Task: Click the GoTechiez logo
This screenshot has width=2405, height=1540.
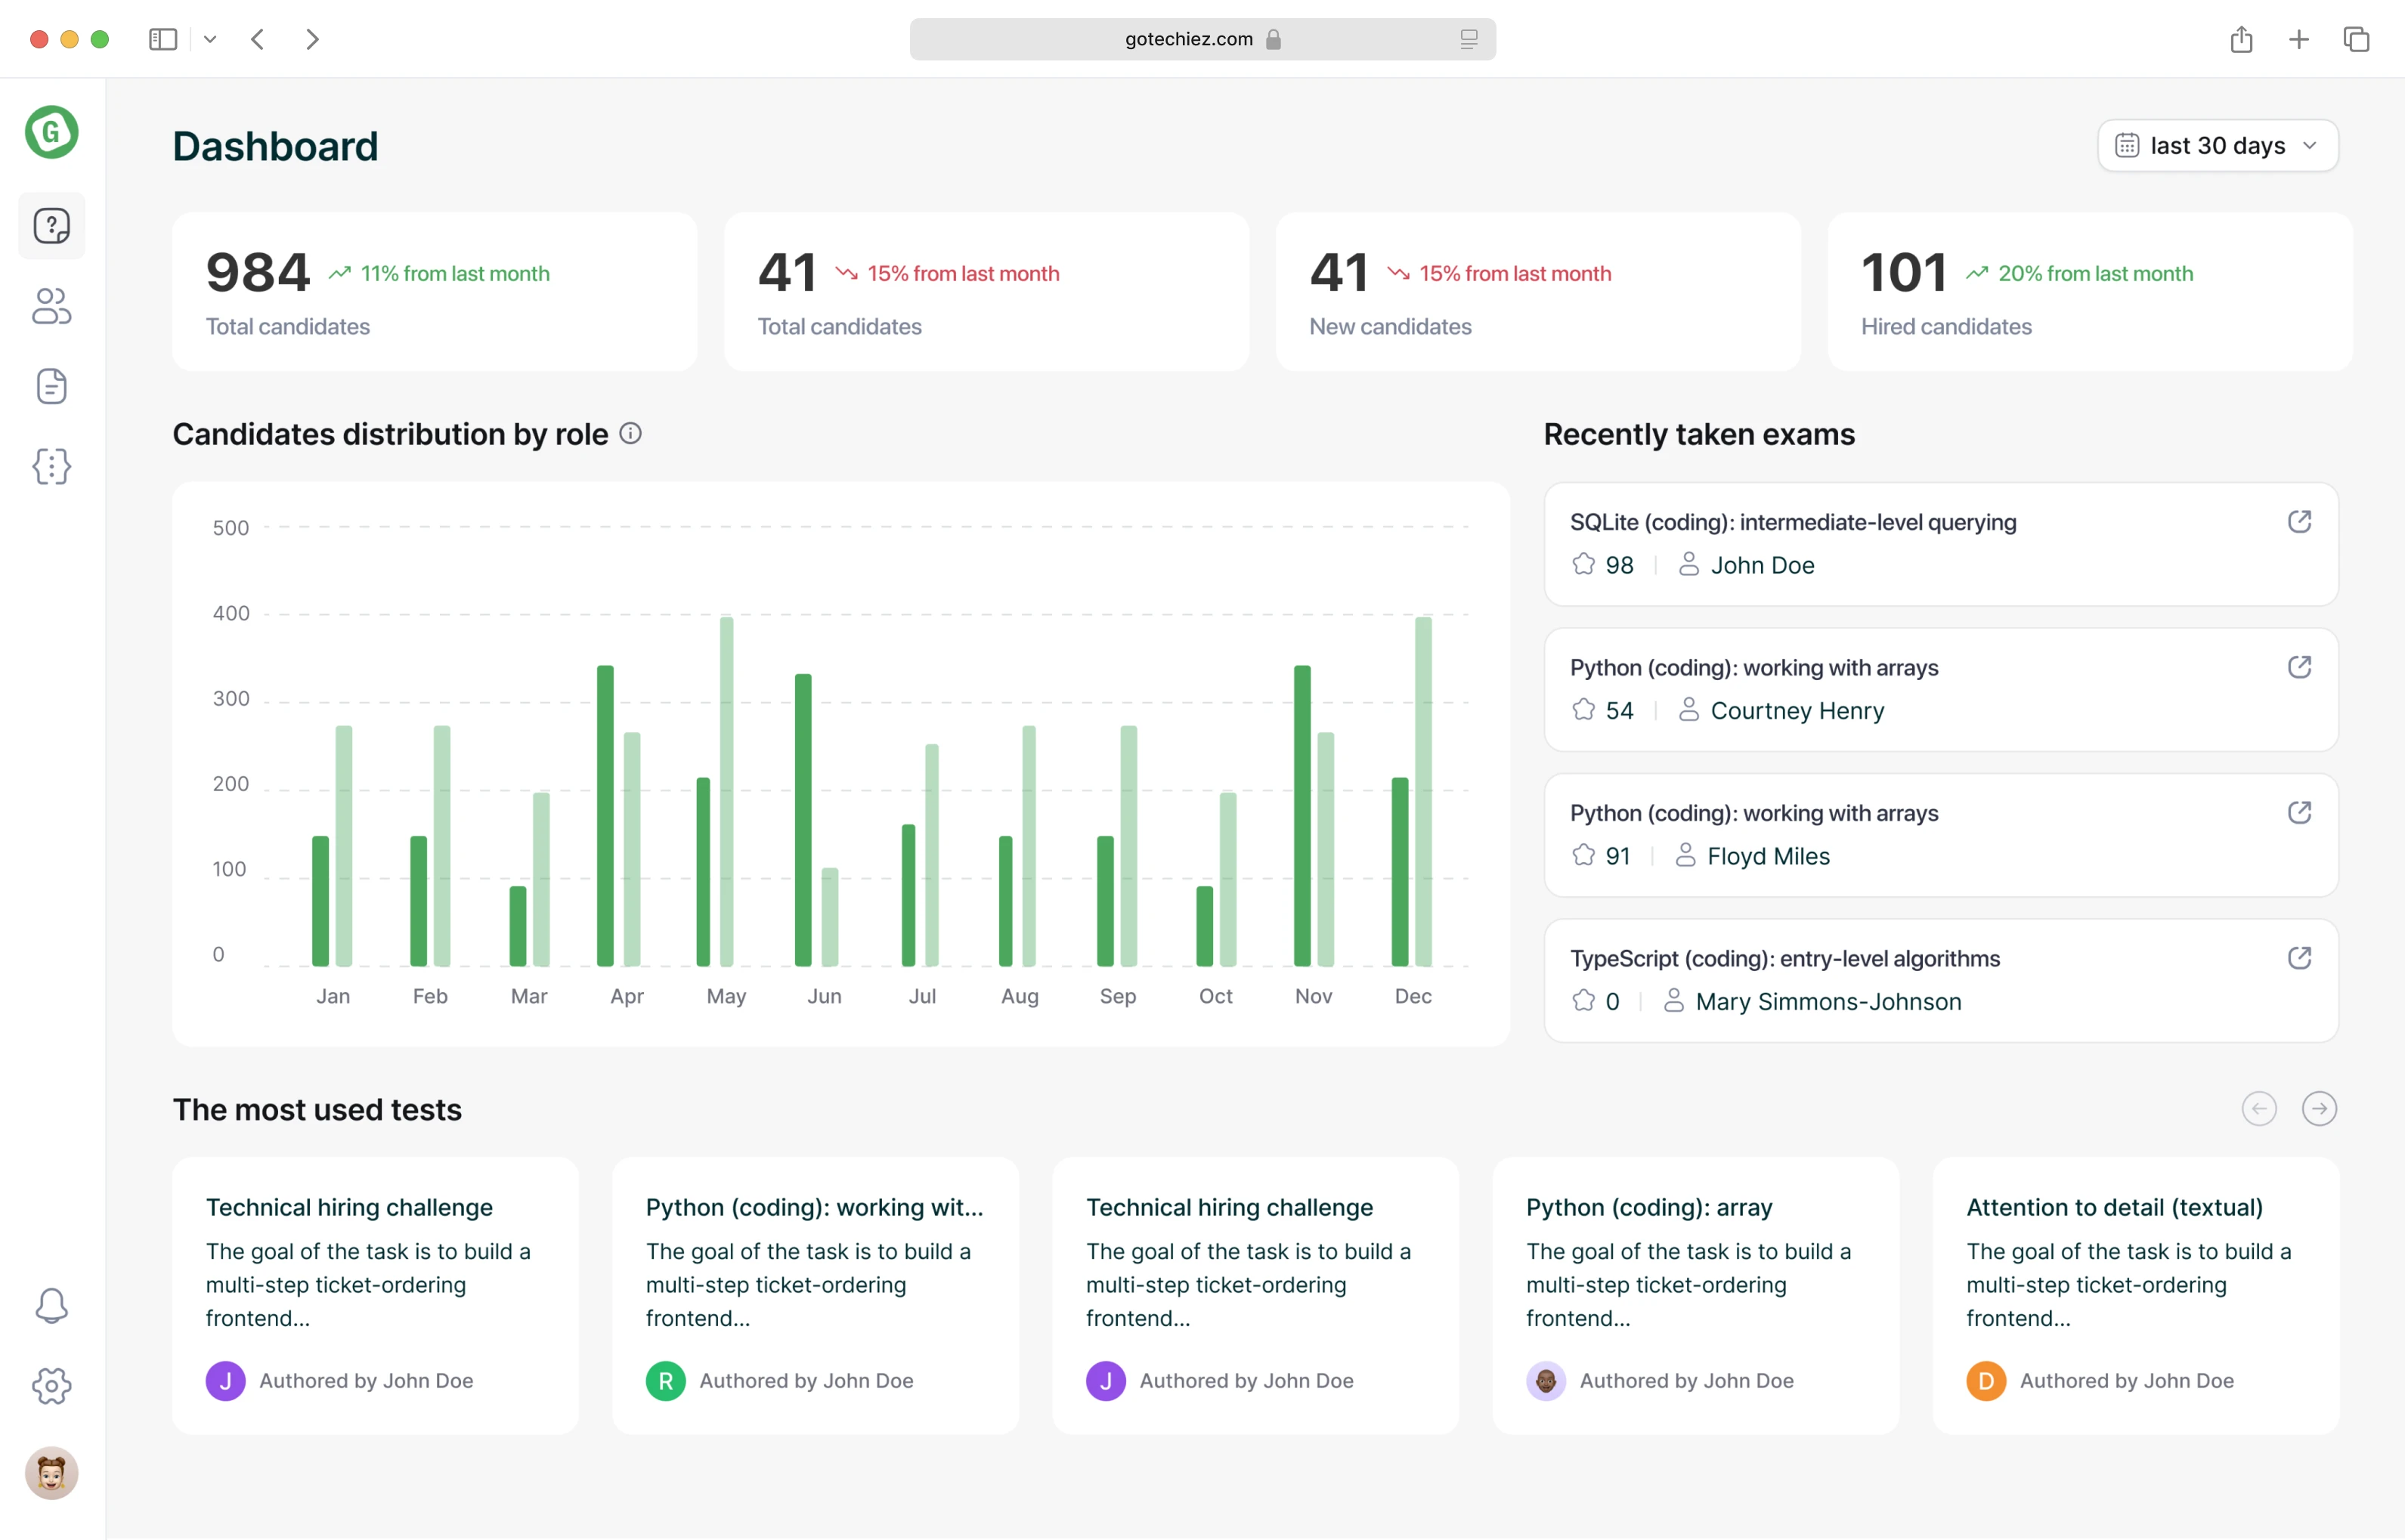Action: tap(51, 131)
